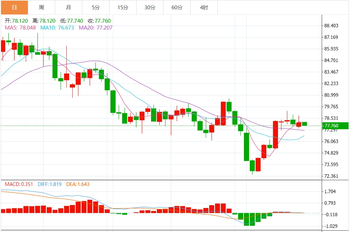Click the 88.403 price axis label

pyautogui.click(x=331, y=26)
